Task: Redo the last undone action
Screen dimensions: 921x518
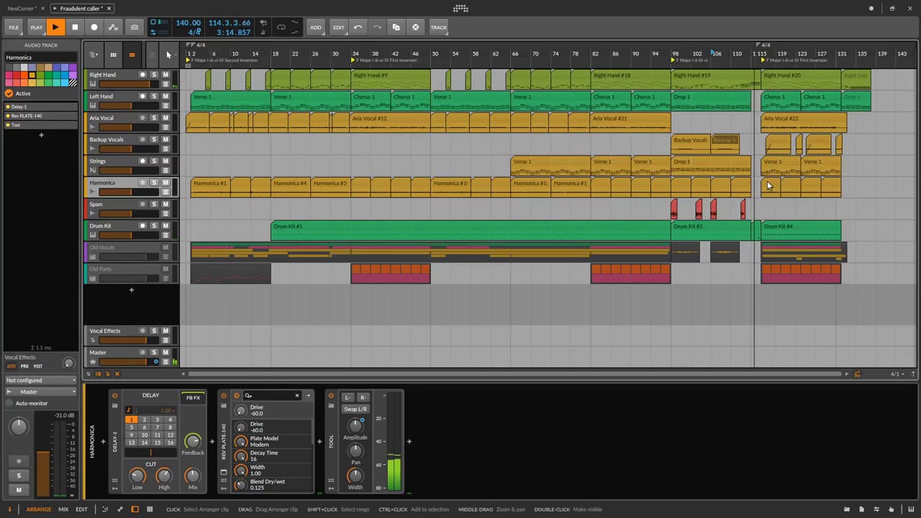Action: (377, 27)
